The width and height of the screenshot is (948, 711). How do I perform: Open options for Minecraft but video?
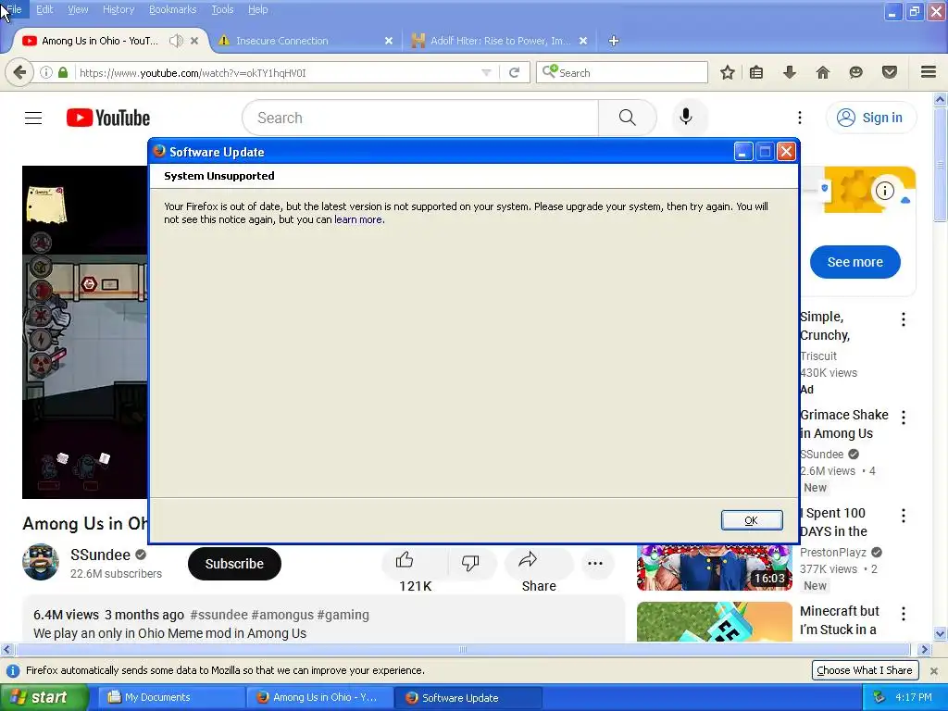click(904, 614)
